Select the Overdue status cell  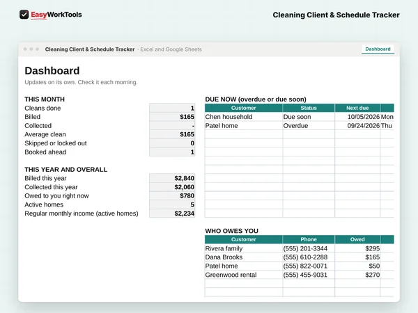(x=309, y=126)
